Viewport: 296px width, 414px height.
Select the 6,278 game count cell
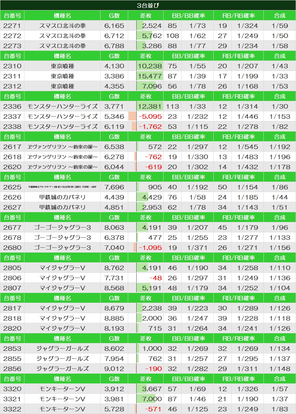click(114, 157)
